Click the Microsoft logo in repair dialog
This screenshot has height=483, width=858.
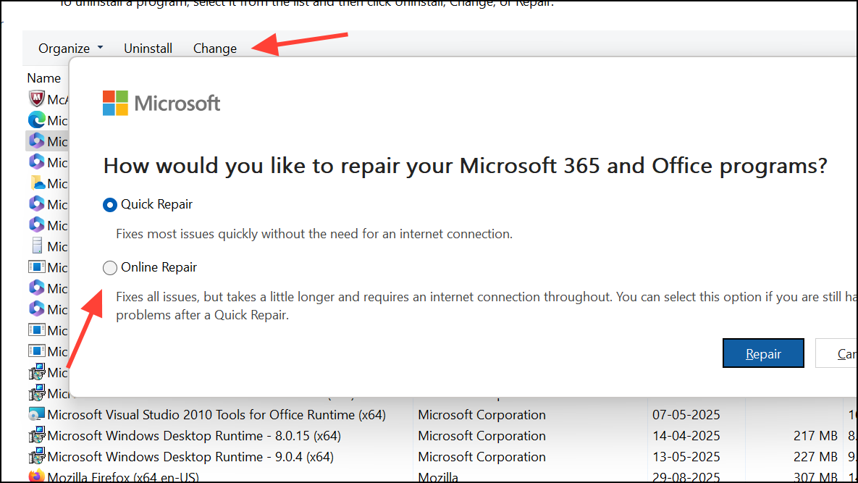[161, 103]
